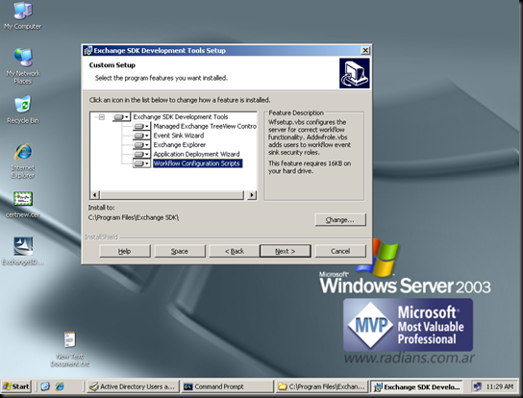Switch to C:\Program Files\Exchan... folder window
The width and height of the screenshot is (523, 398).
321,386
